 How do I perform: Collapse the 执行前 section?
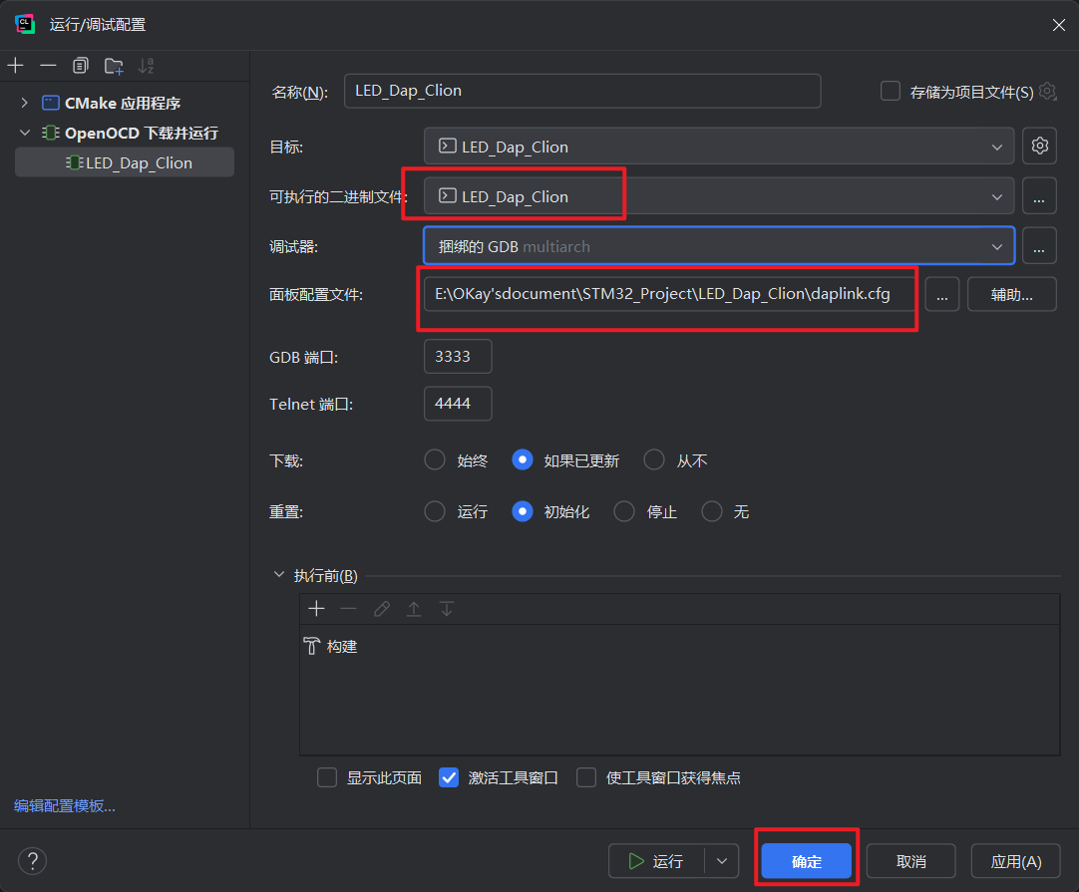pyautogui.click(x=278, y=574)
